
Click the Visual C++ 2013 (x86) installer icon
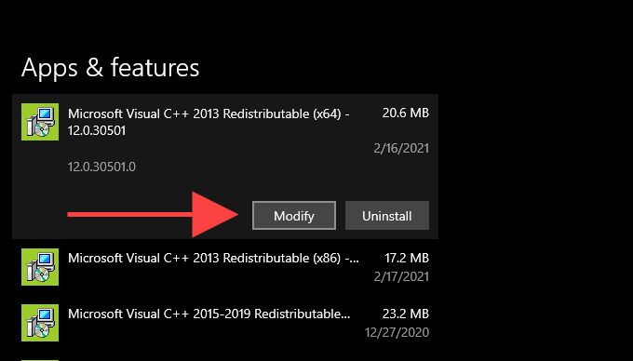[x=40, y=267]
